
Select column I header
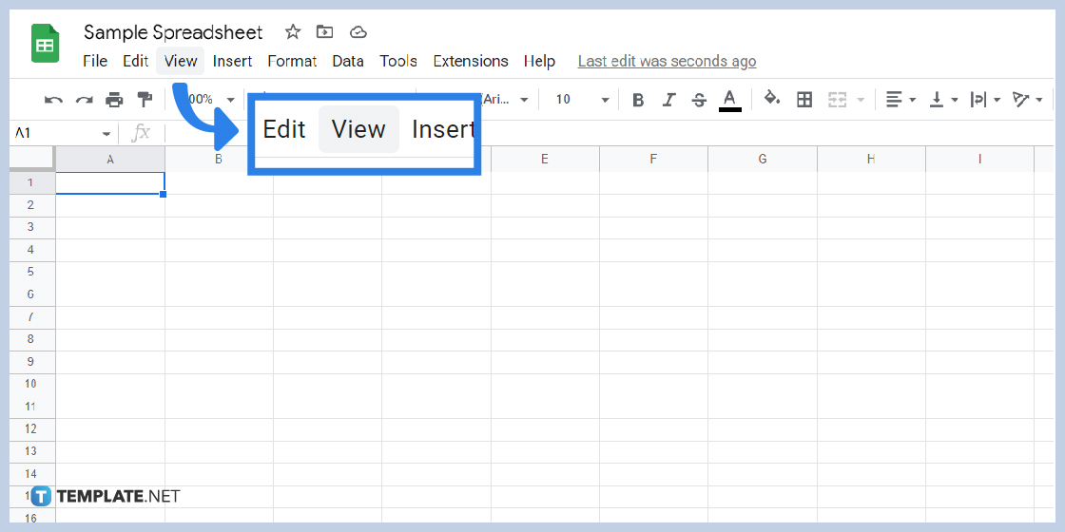click(x=979, y=159)
